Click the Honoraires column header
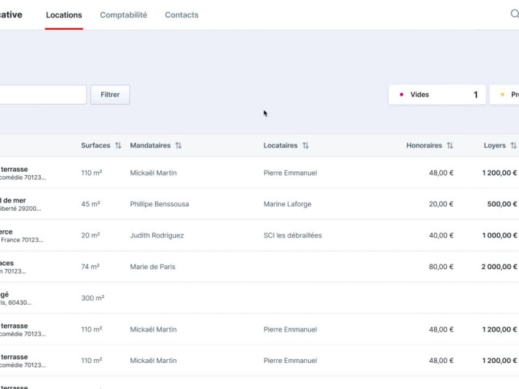Screen dimensions: 519x389 (424, 145)
